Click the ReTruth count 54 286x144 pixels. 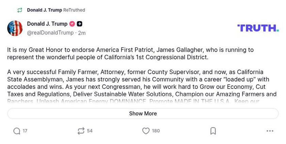coord(90,131)
